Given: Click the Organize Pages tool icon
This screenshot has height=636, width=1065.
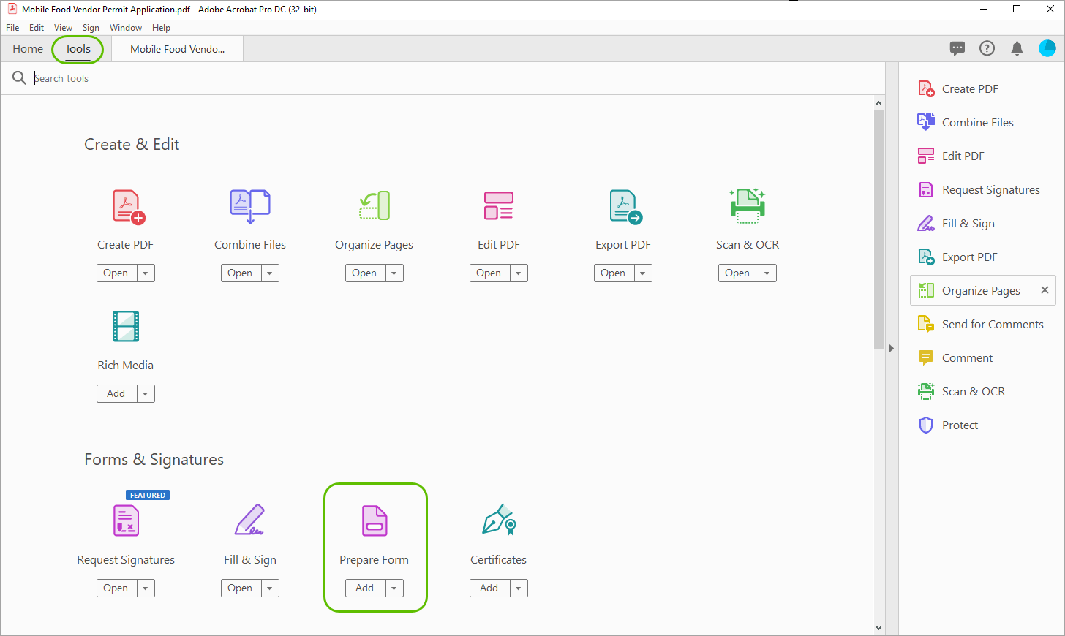Looking at the screenshot, I should click(x=374, y=205).
